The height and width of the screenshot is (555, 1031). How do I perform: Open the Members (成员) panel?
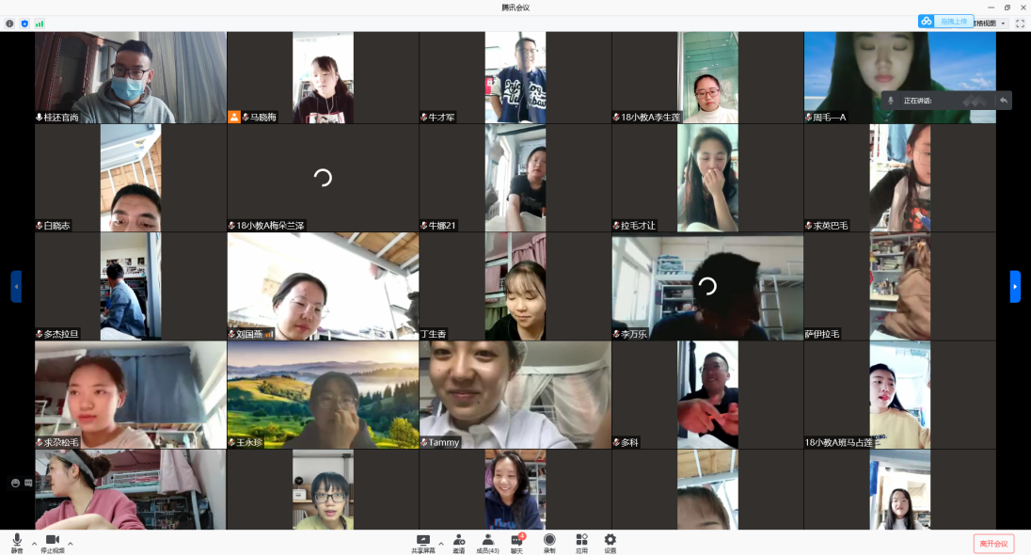(488, 542)
